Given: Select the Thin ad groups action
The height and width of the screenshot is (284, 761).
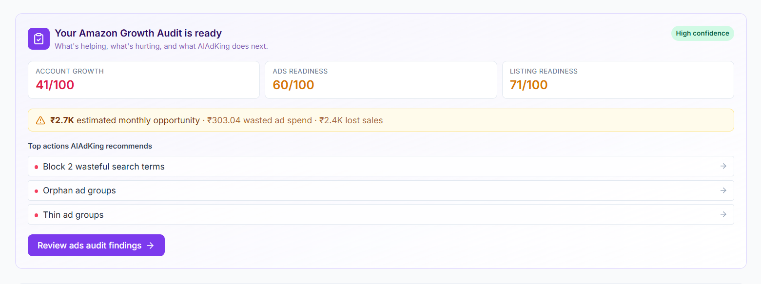Looking at the screenshot, I should [x=381, y=214].
